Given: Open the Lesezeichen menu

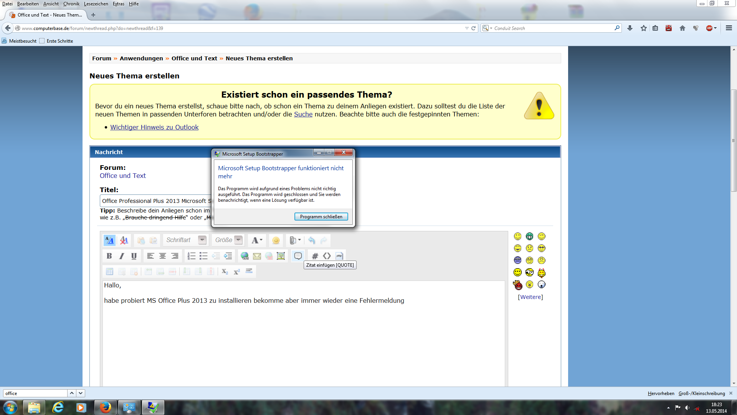Looking at the screenshot, I should 96,4.
